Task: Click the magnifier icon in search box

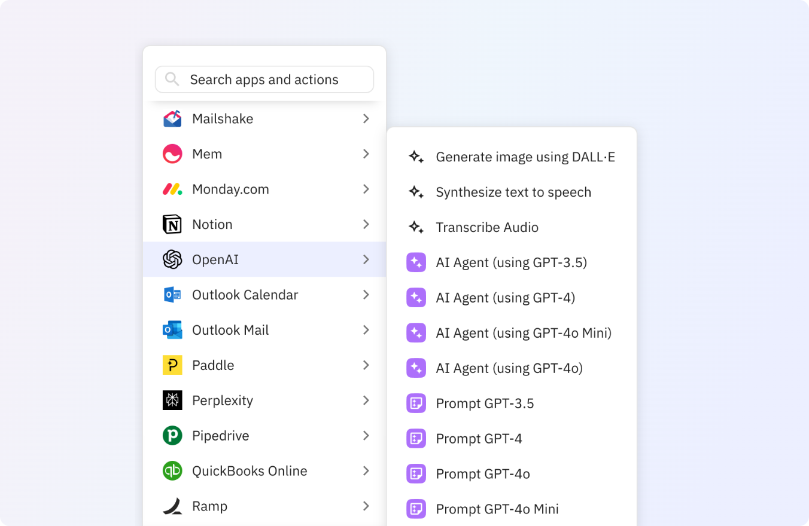Action: pyautogui.click(x=172, y=79)
